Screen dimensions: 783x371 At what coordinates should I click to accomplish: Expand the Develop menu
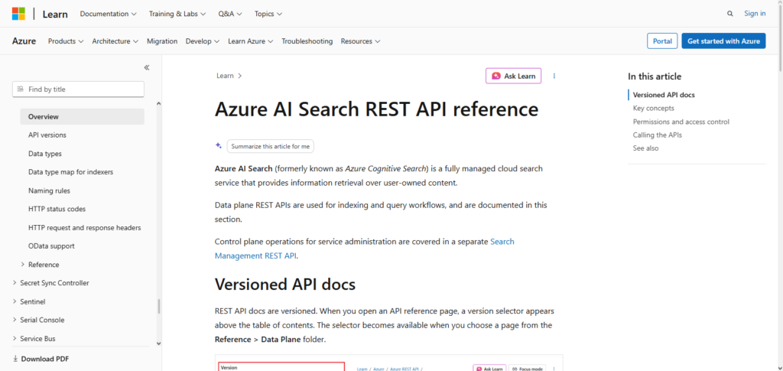[203, 41]
